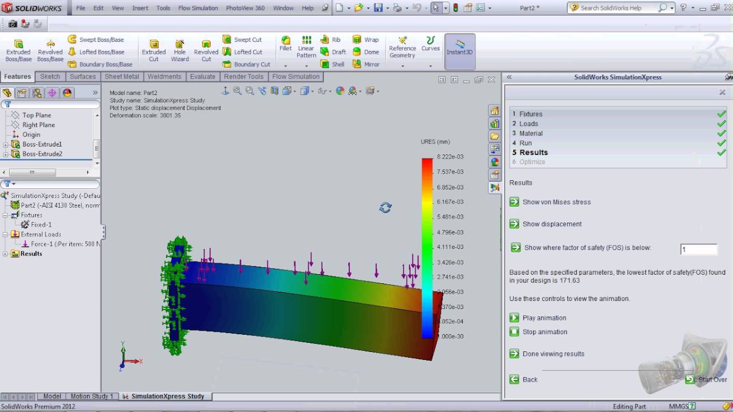
Task: Open the Curves dropdown
Action: [x=431, y=65]
